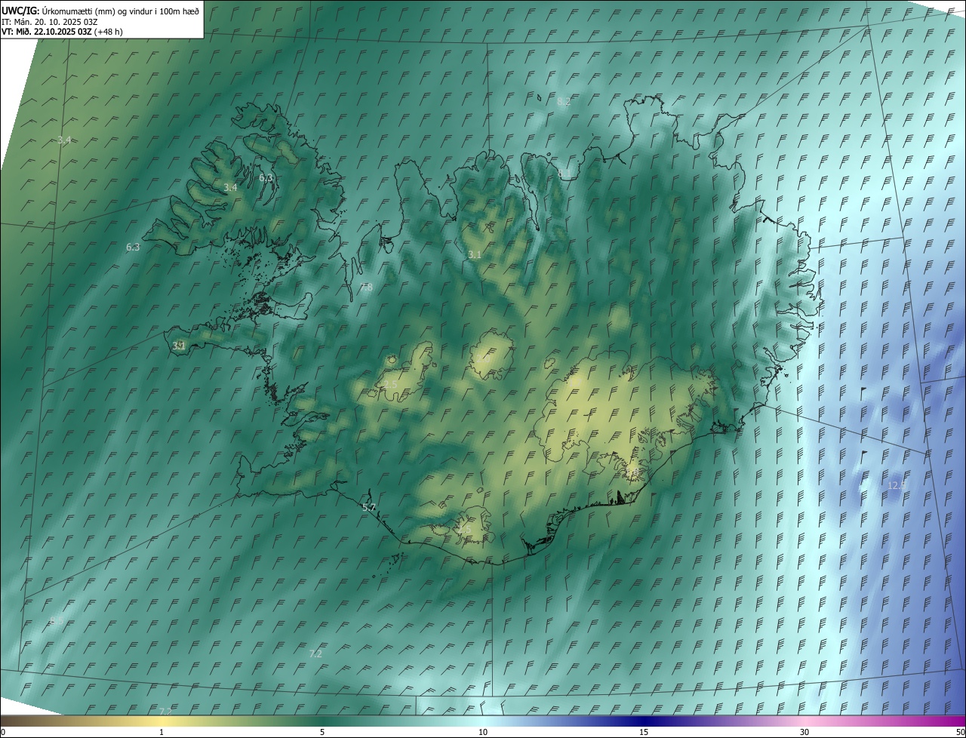The width and height of the screenshot is (966, 738).
Task: Click the 7.2 label just above the color scale
Action: (x=165, y=712)
